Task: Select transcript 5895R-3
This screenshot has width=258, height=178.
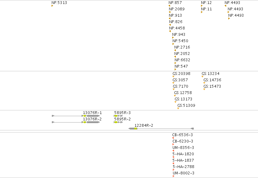Action: 118,116
